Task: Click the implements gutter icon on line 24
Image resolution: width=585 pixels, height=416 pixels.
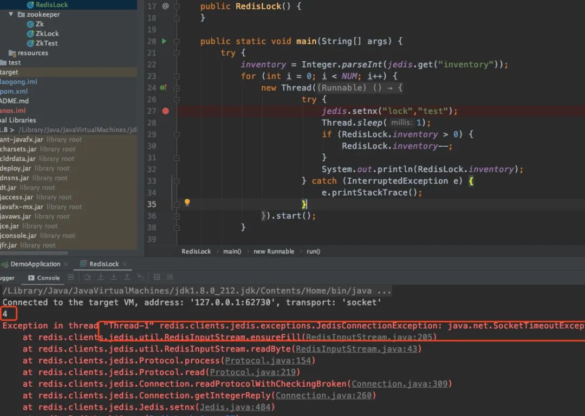Action: (x=164, y=88)
